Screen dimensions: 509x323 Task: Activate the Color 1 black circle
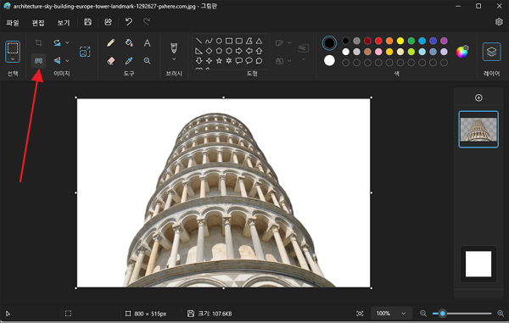coord(329,43)
